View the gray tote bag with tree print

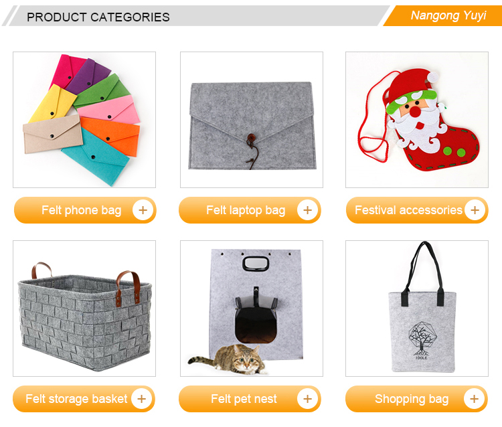[x=417, y=309]
